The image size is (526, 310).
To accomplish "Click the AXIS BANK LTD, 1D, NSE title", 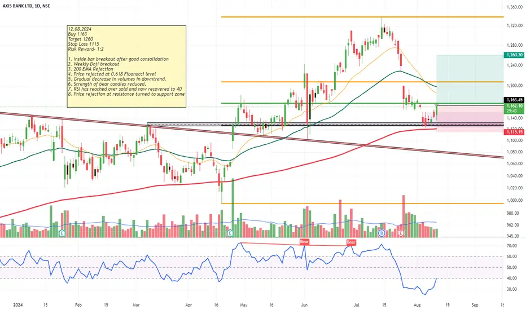I will 26,6.
